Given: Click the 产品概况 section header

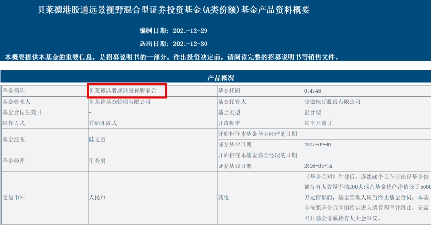Looking at the screenshot, I should click(221, 78).
